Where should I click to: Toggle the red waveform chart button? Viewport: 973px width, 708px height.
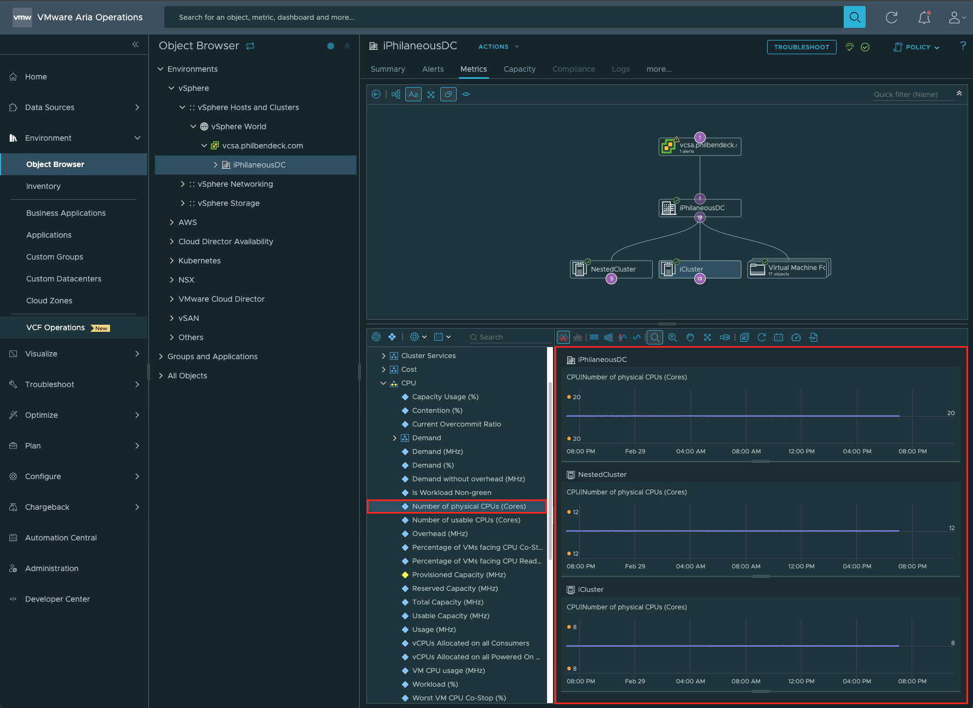pos(563,337)
